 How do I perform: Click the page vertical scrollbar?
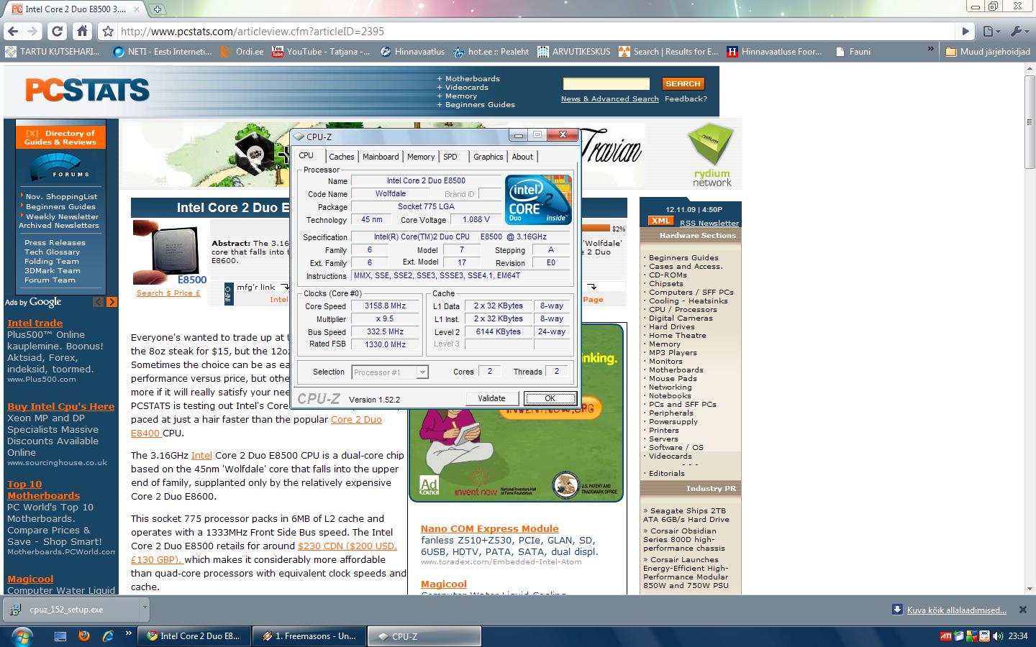pos(1029,329)
